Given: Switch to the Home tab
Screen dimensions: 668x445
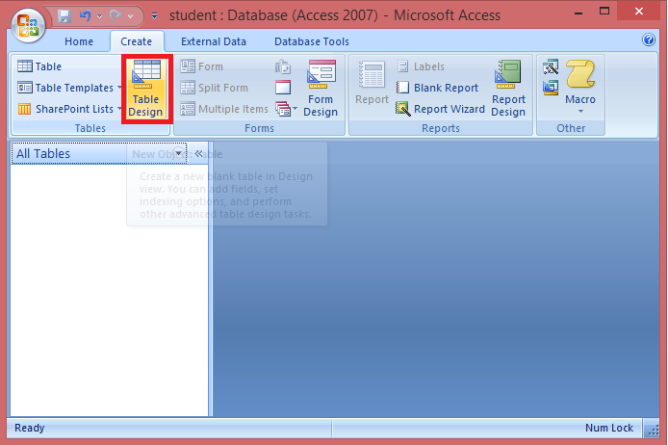Looking at the screenshot, I should click(79, 41).
